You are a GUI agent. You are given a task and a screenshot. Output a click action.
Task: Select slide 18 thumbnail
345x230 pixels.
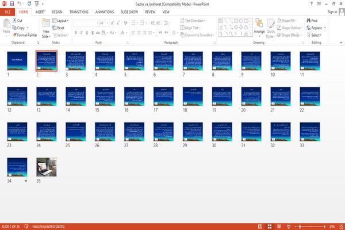click(193, 97)
